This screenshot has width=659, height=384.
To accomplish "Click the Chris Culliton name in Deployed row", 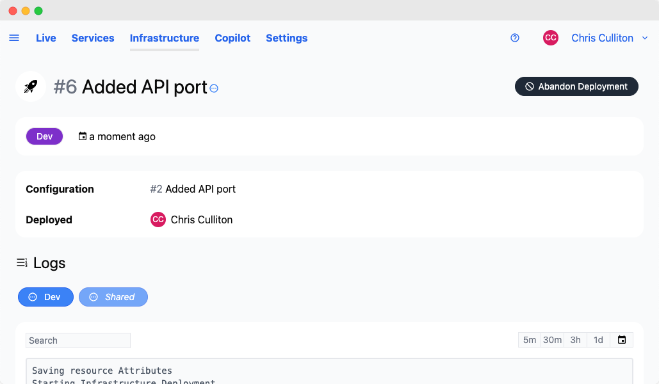I will [x=202, y=220].
